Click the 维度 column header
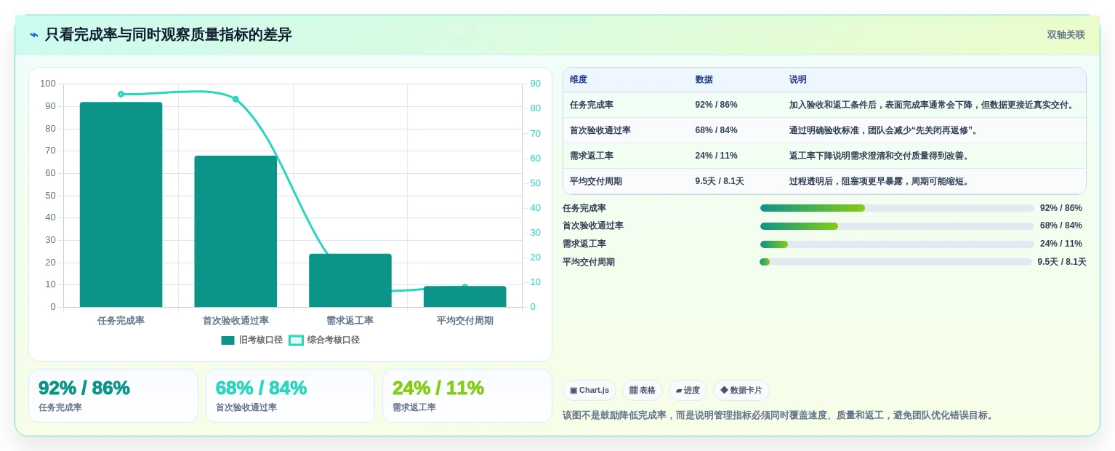The image size is (1115, 451). click(x=579, y=79)
